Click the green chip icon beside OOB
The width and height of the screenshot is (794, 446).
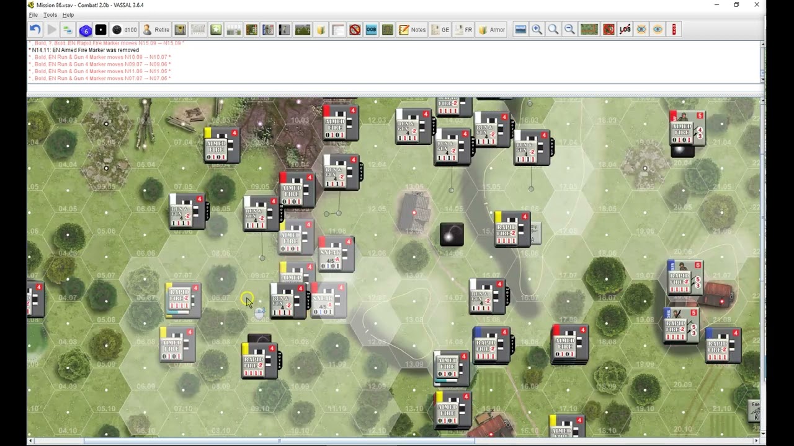[388, 30]
